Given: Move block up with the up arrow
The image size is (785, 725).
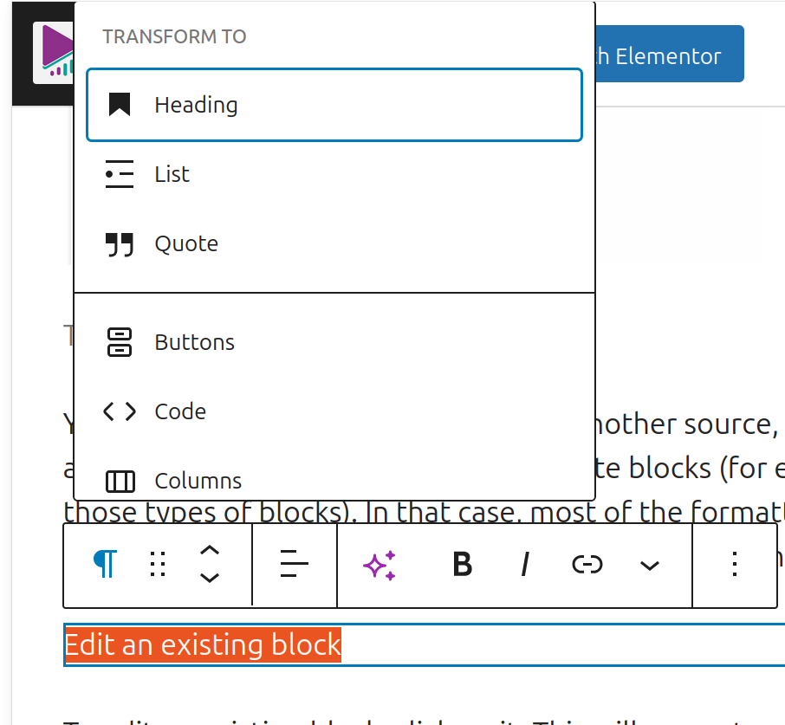Looking at the screenshot, I should pos(209,551).
